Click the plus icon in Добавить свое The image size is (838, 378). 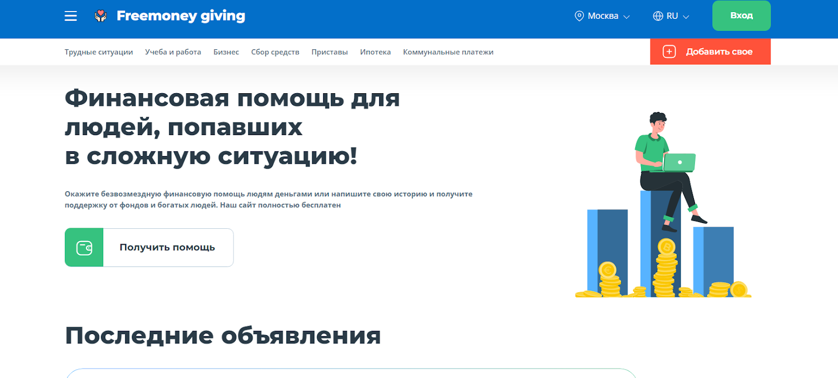(669, 52)
